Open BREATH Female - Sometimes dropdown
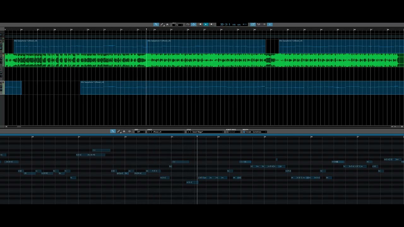Image resolution: width=404 pixels, height=227 pixels. click(255, 132)
